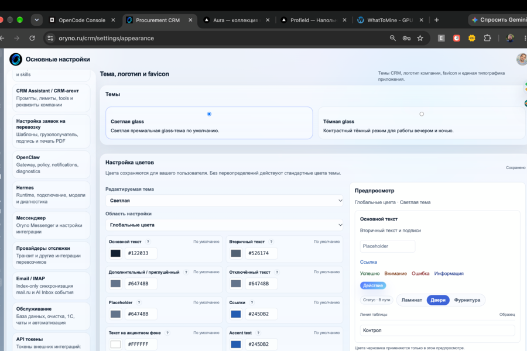Open the Редактируемая тема dropdown
The height and width of the screenshot is (351, 527).
pyautogui.click(x=224, y=201)
